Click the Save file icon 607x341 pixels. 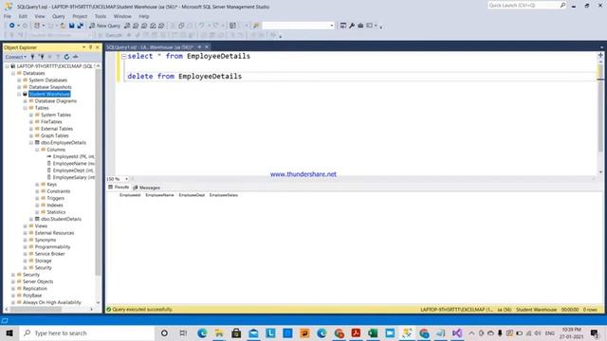(x=72, y=26)
